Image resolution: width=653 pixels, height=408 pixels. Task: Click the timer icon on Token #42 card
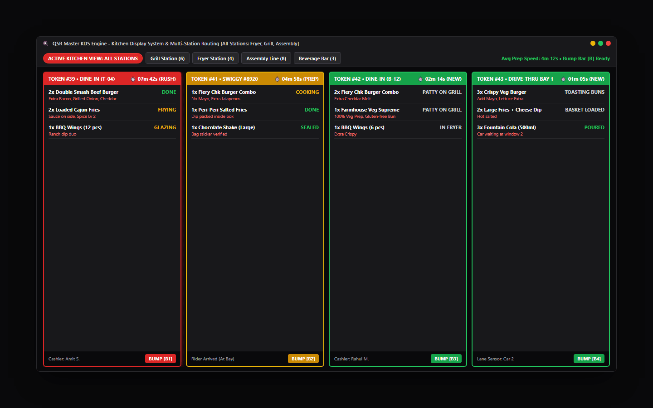coord(420,79)
